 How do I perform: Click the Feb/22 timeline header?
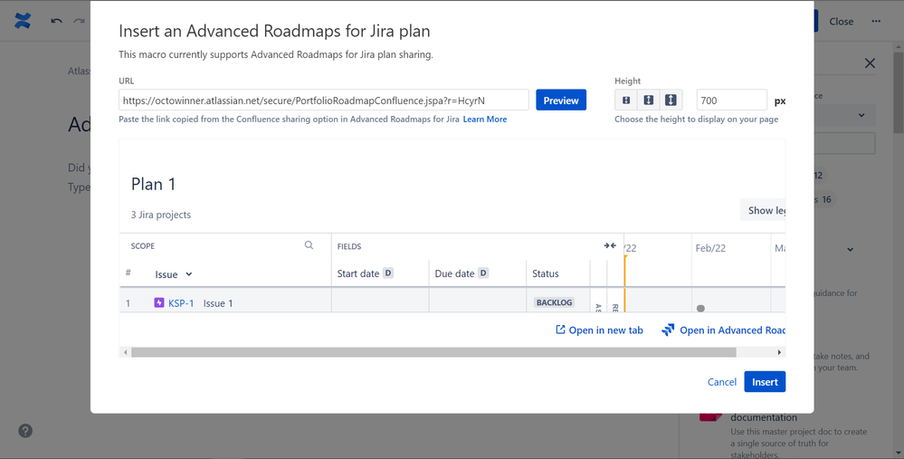pyautogui.click(x=710, y=248)
